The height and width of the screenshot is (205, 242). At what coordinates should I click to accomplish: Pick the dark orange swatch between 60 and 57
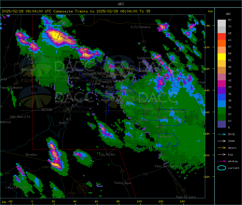click(x=222, y=43)
